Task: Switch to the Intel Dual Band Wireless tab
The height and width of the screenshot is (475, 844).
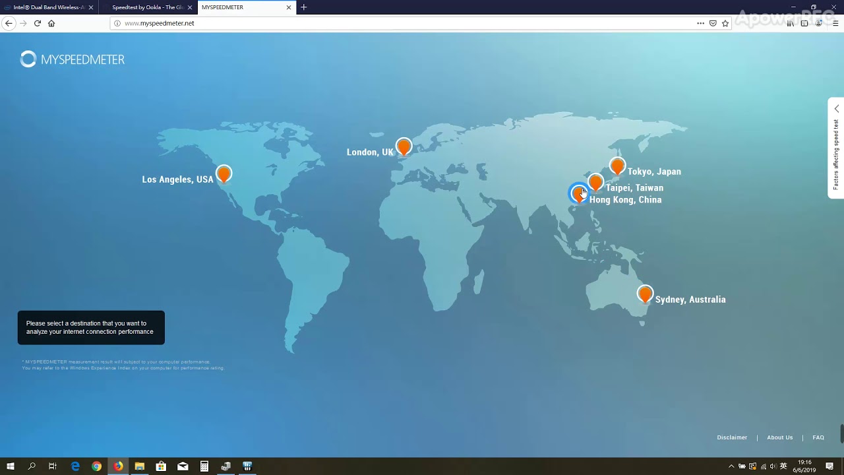Action: (49, 7)
